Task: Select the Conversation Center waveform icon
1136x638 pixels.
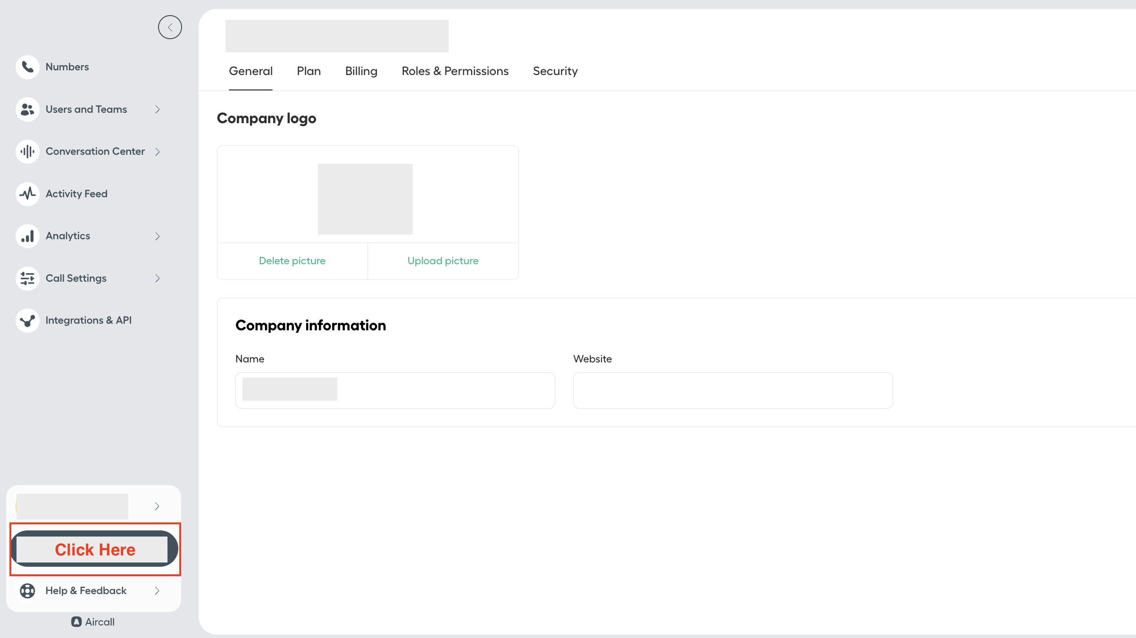Action: click(27, 151)
